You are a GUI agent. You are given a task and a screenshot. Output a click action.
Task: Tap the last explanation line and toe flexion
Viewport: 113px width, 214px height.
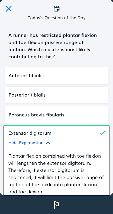click(x=26, y=192)
